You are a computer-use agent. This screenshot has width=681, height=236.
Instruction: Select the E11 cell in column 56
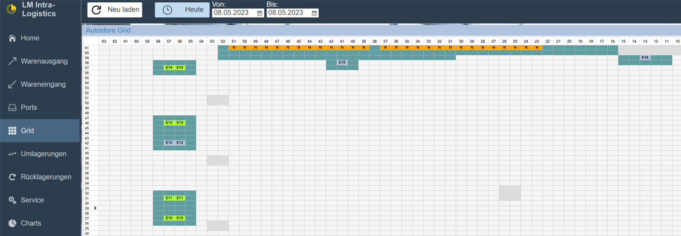[180, 198]
